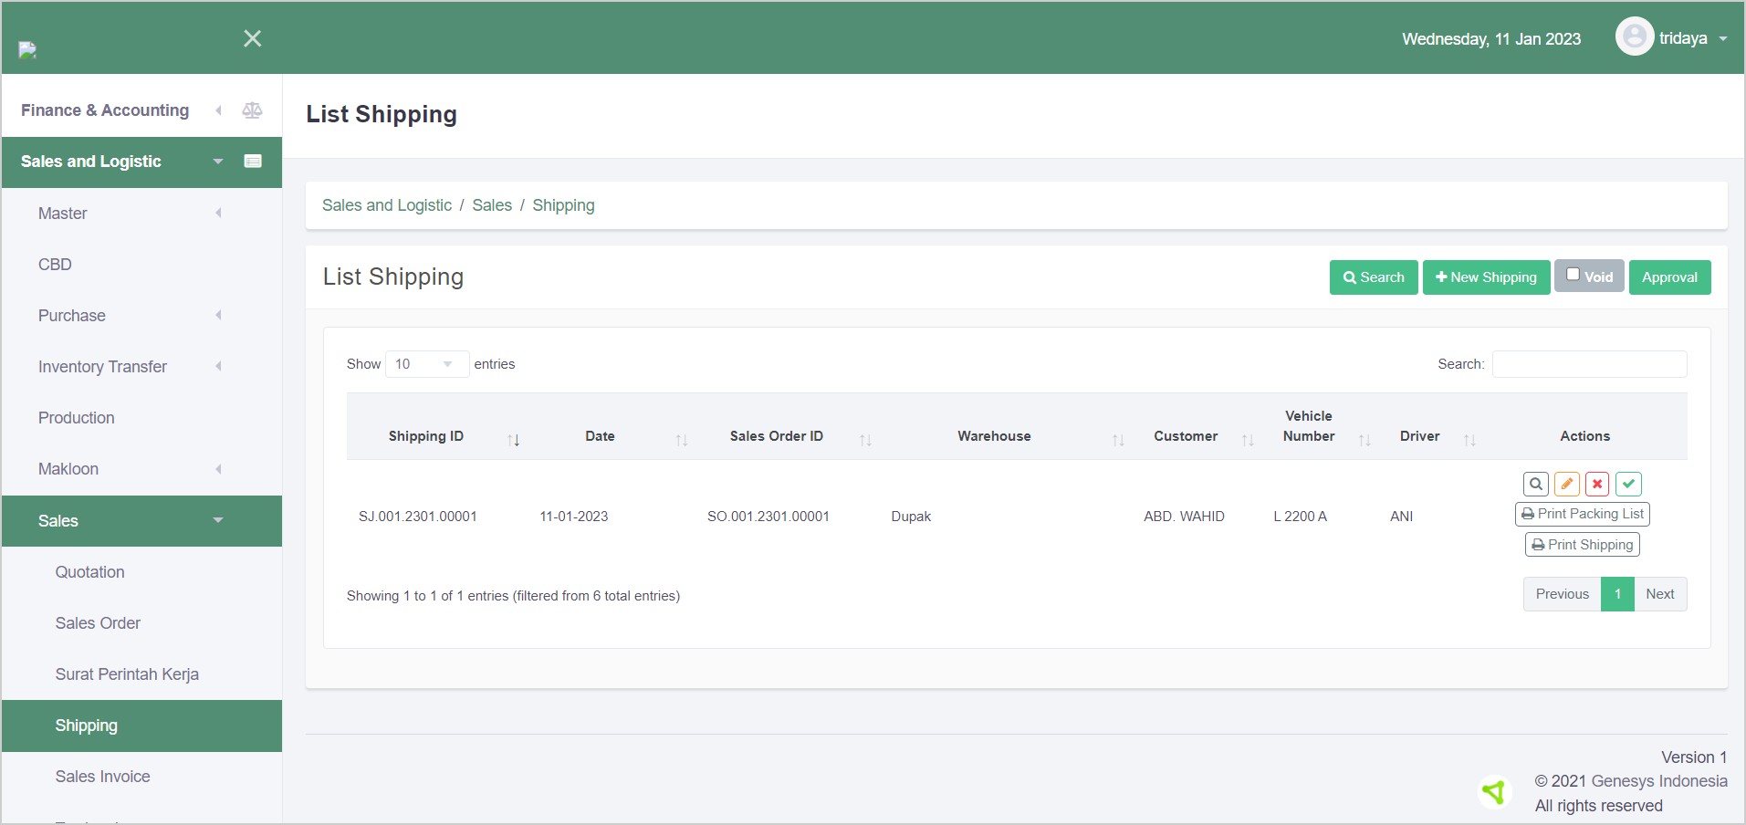Open Sales Order in the sidebar
The width and height of the screenshot is (1746, 825).
[98, 623]
